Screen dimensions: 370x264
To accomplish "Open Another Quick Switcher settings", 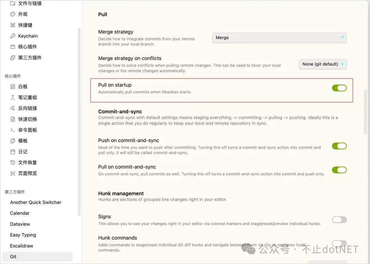I will click(x=36, y=203).
